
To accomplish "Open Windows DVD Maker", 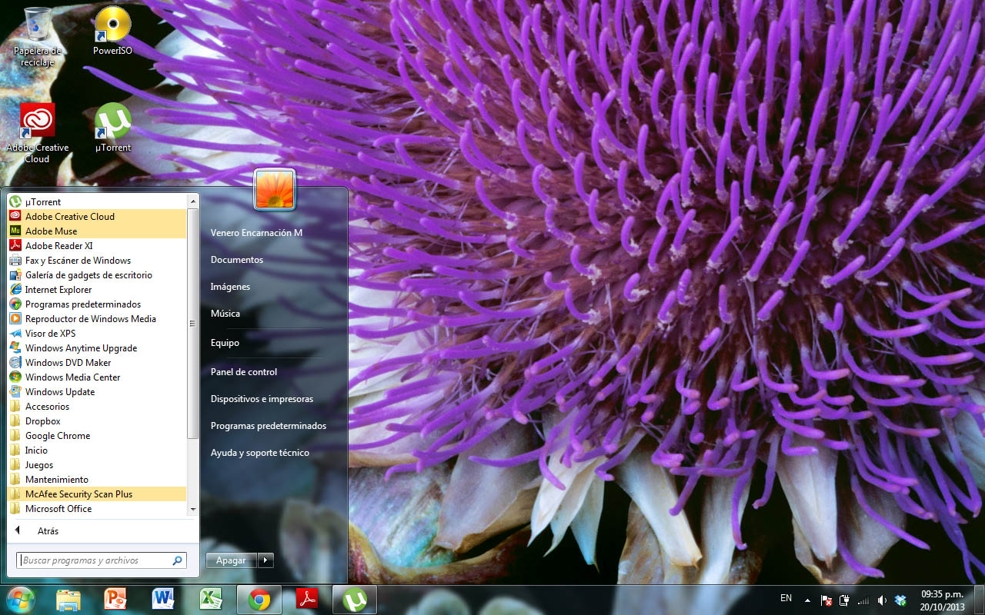I will [x=97, y=362].
